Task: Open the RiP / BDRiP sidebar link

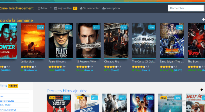Action: [x=5, y=105]
